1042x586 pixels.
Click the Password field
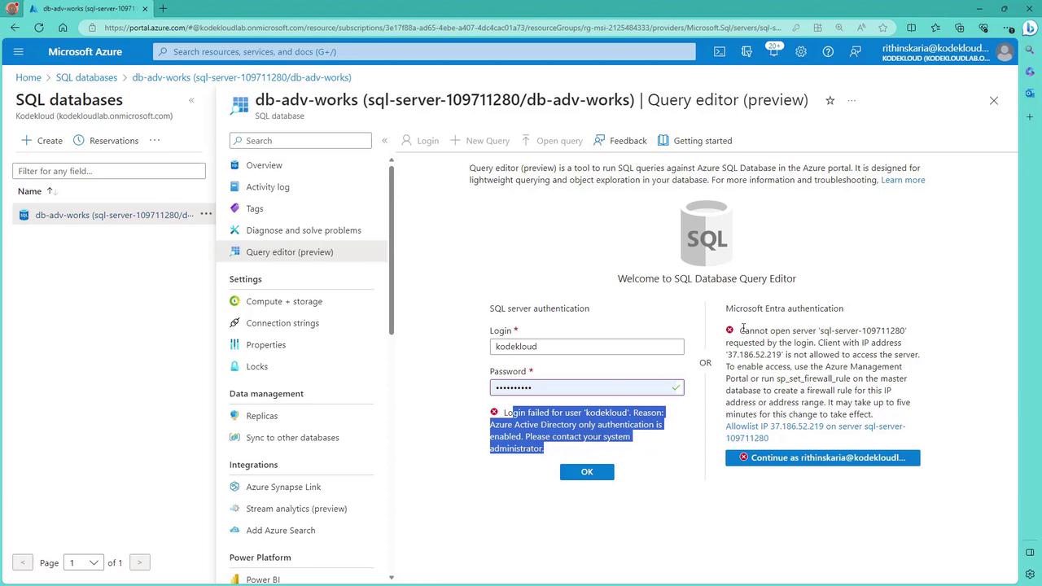click(587, 387)
